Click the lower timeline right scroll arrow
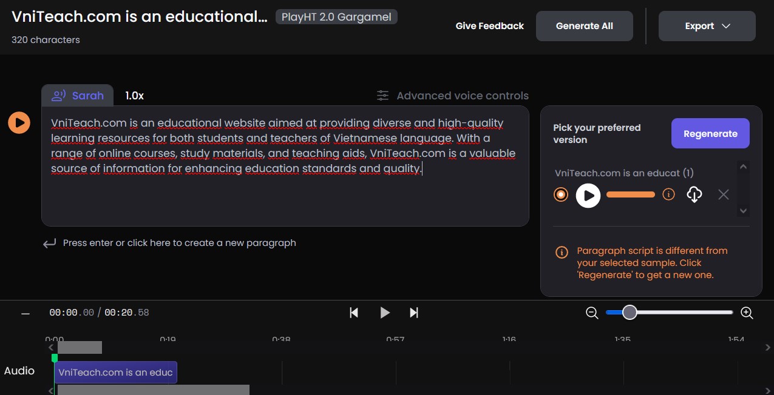The image size is (774, 395). click(x=769, y=390)
